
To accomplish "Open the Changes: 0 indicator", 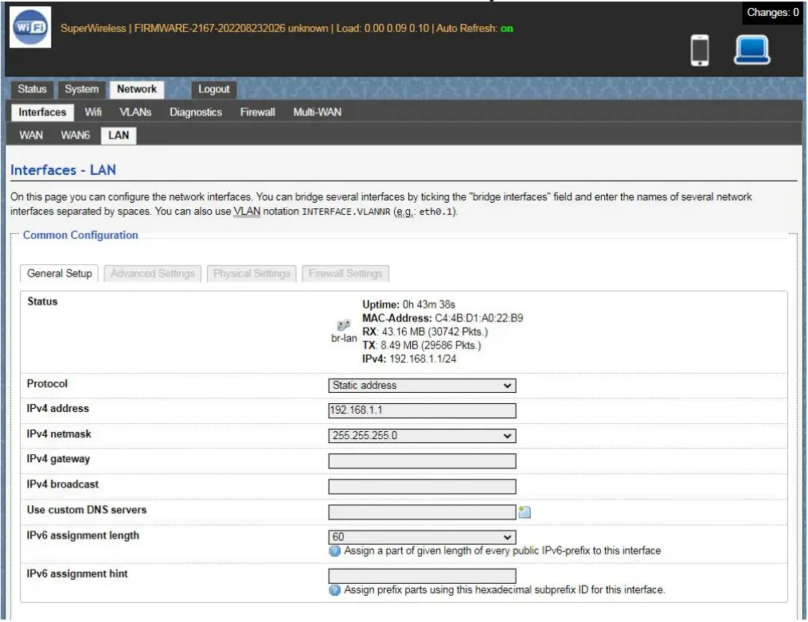I will [x=772, y=13].
